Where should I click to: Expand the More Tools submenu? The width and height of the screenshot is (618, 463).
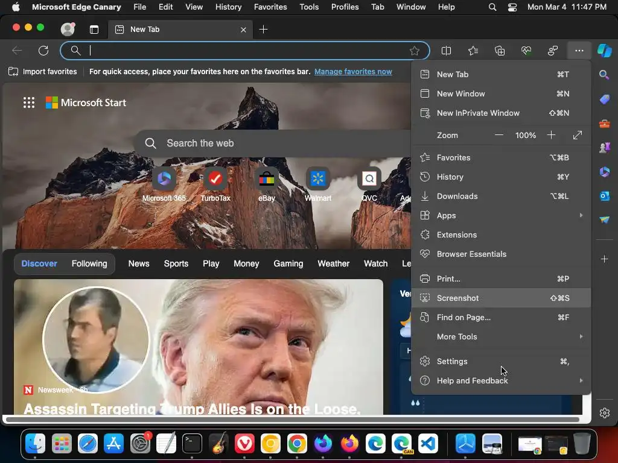coord(502,336)
